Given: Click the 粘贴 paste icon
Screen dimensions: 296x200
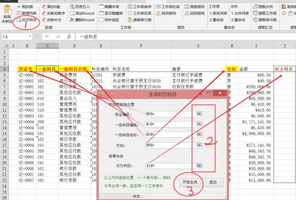Looking at the screenshot, I should pos(7,10).
